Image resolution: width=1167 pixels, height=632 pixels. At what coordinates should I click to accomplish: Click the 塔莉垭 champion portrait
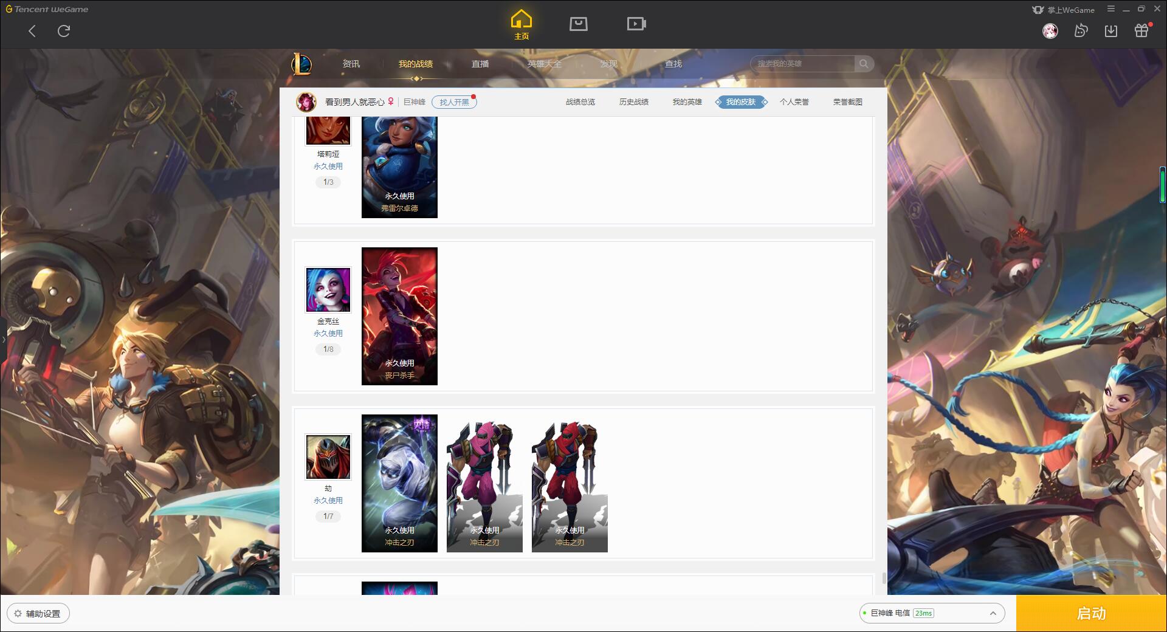coord(328,130)
